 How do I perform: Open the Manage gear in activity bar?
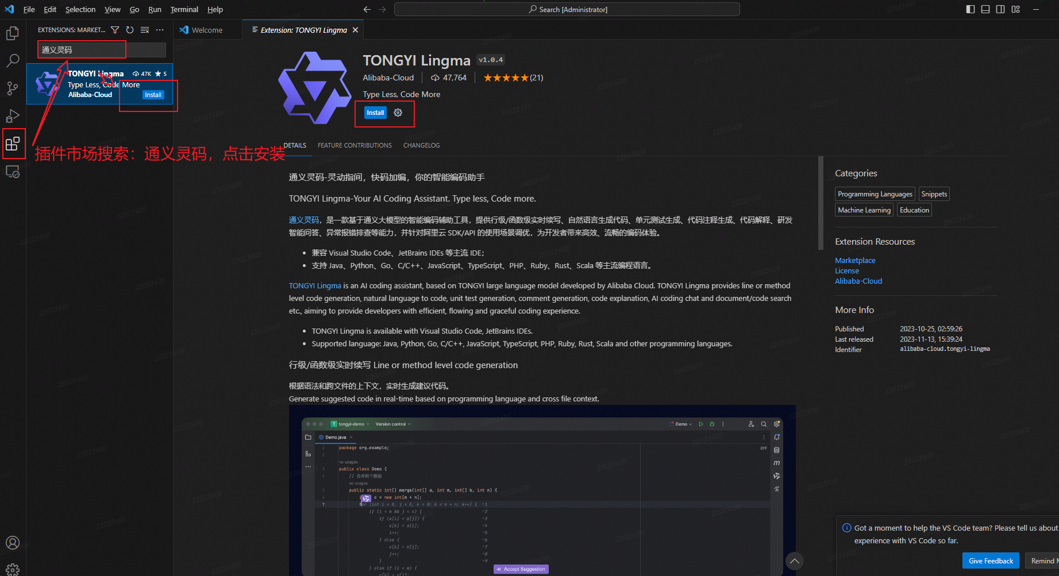[x=13, y=569]
